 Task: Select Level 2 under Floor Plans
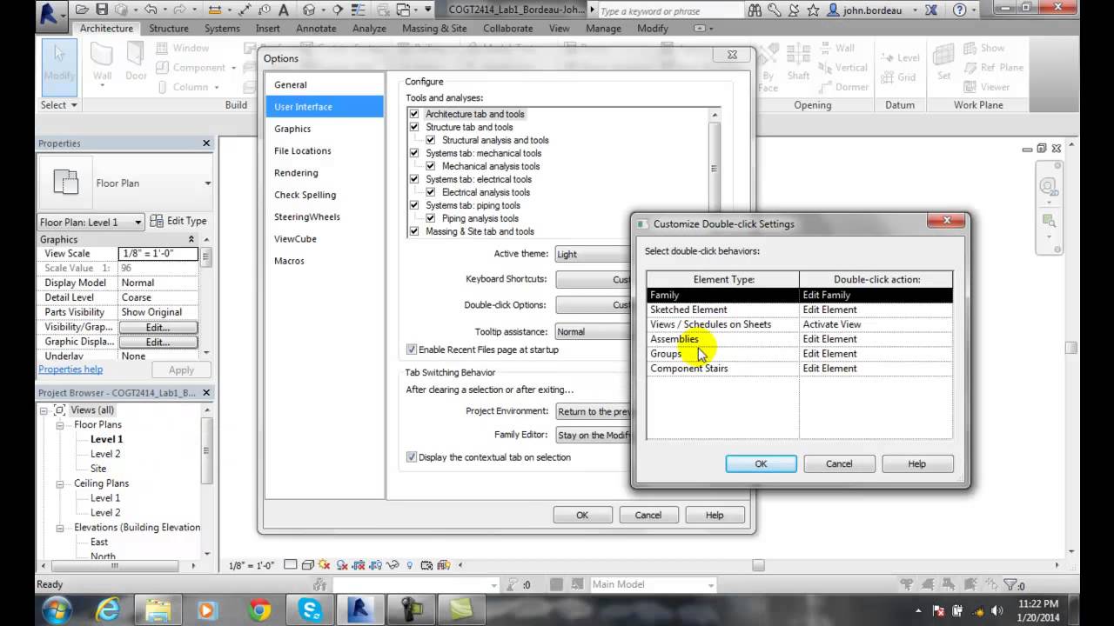coord(105,454)
